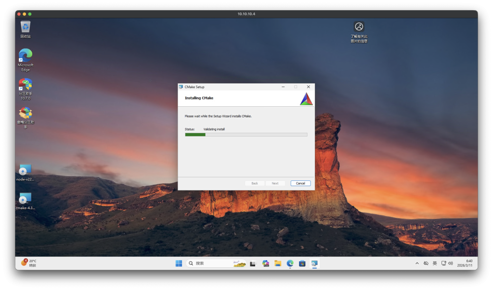Open the Windows Start menu
Viewport: 493px width, 290px height.
pos(179,263)
